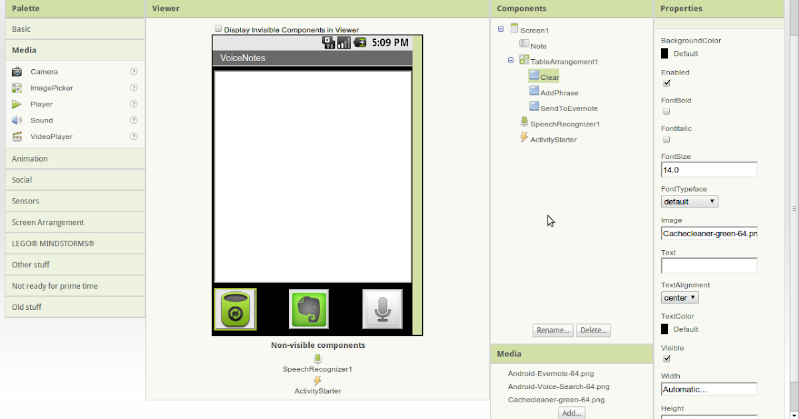Open the help tooltip for Camera

134,71
